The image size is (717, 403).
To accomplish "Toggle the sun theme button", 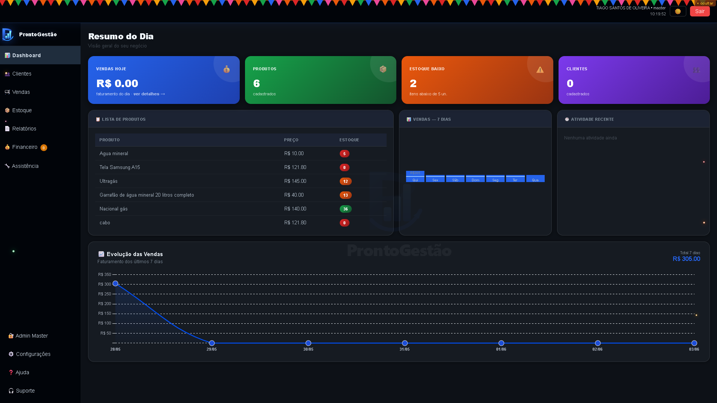I will pyautogui.click(x=678, y=11).
